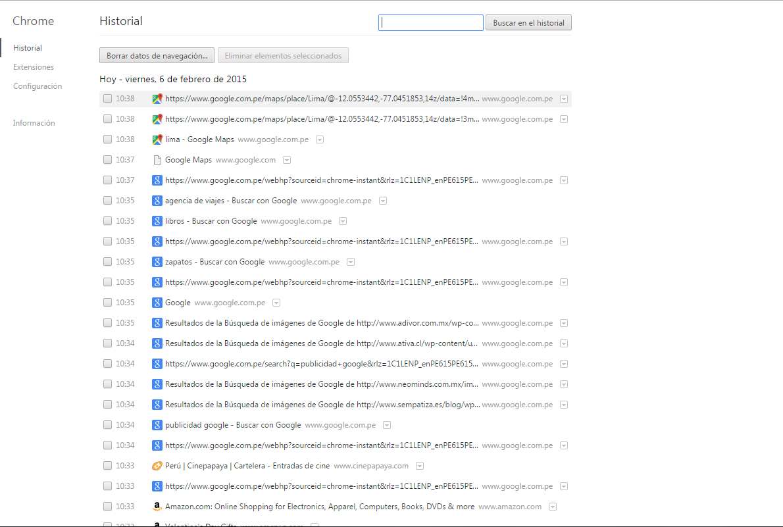Image resolution: width=783 pixels, height=527 pixels.
Task: Click the Cinepapaya ticket icon
Action: 157,466
